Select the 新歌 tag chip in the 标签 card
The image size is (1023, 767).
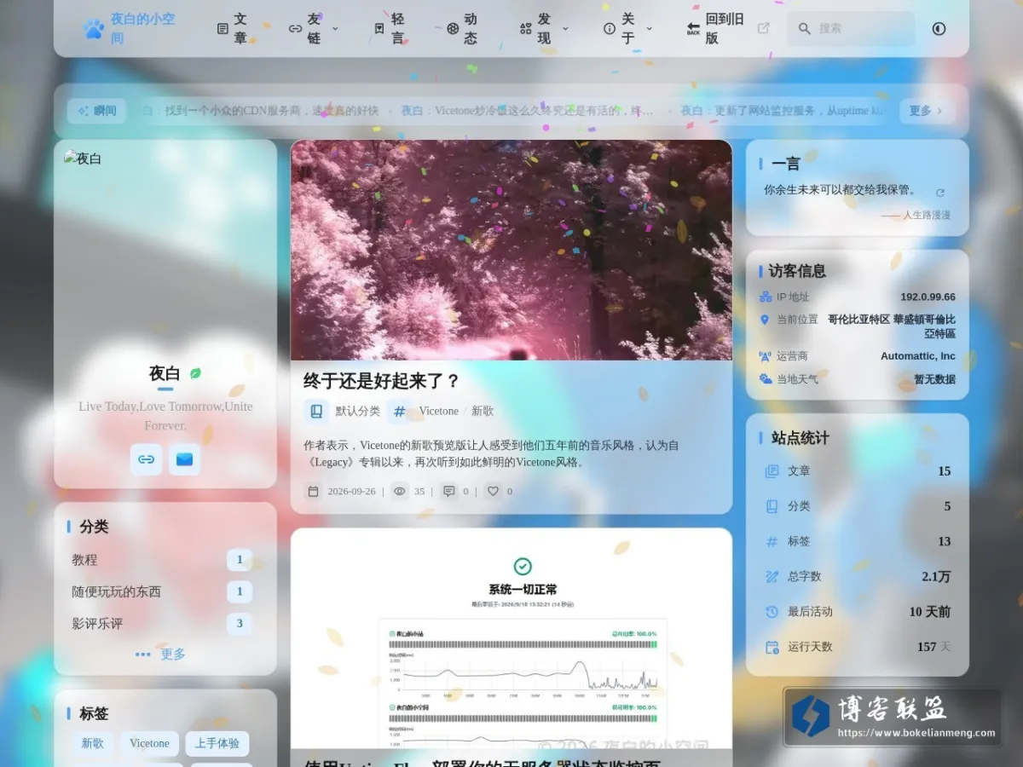point(92,743)
